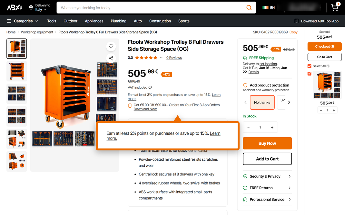The image size is (345, 215).
Task: Open delivery Details link
Action: (x=253, y=72)
